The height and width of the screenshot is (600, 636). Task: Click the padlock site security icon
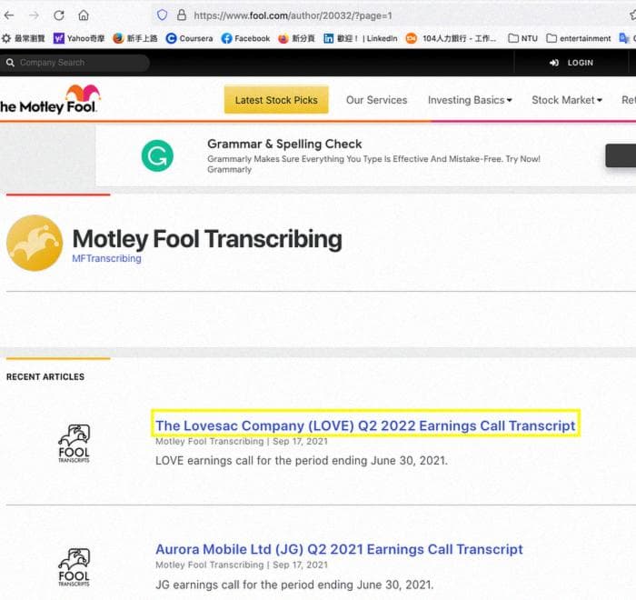point(182,15)
